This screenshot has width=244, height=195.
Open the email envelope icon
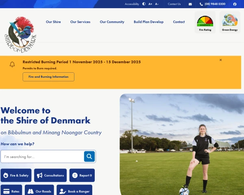(x=190, y=4)
